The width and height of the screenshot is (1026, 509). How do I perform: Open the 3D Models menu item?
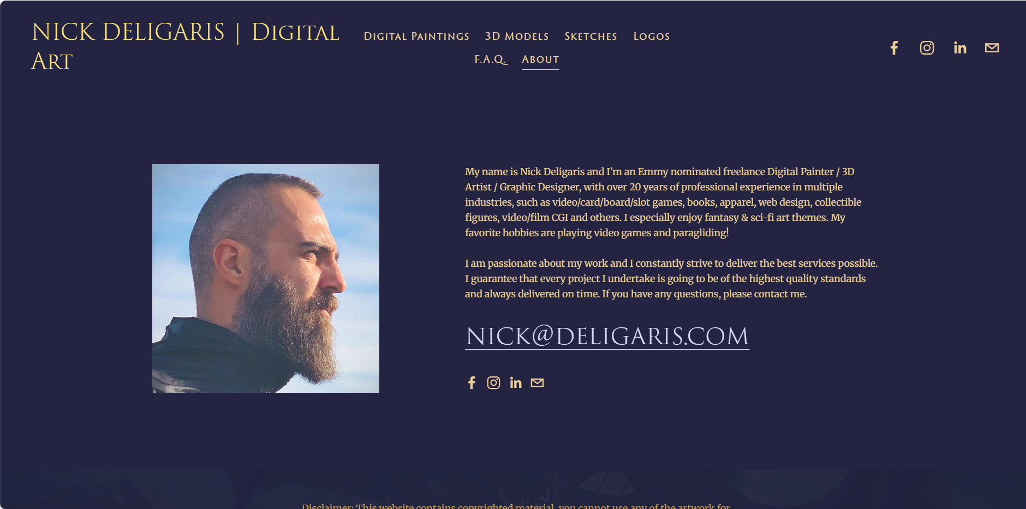(517, 37)
